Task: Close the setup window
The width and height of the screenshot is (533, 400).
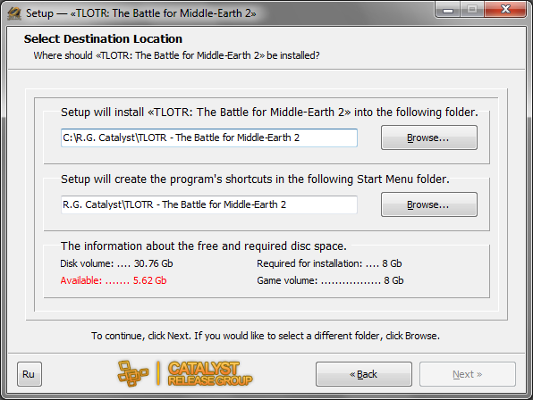Action: click(505, 9)
